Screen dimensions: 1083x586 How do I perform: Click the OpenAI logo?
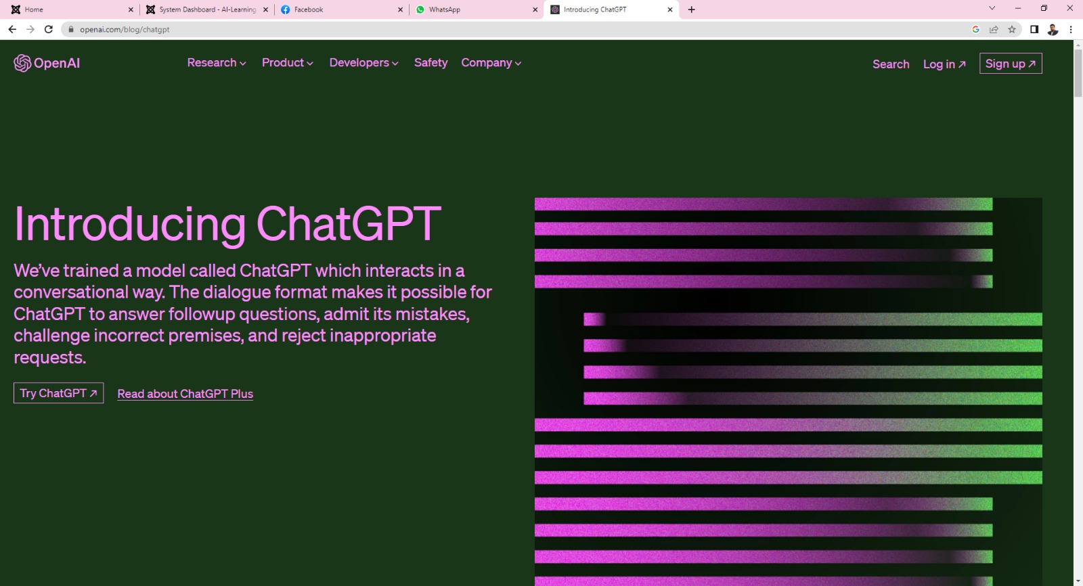tap(47, 63)
